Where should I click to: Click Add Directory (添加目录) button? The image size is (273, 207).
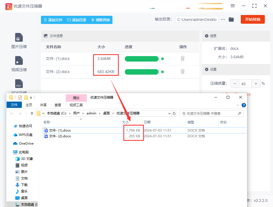coord(77,20)
